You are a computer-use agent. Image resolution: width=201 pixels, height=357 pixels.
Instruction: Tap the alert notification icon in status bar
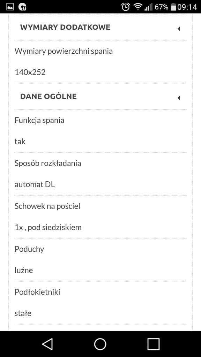[22, 7]
